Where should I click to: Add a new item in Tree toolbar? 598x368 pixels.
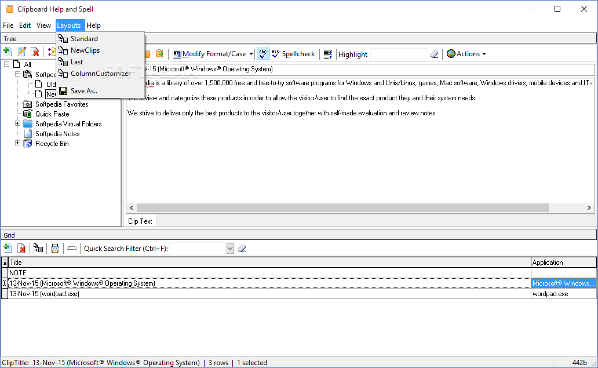[x=8, y=52]
